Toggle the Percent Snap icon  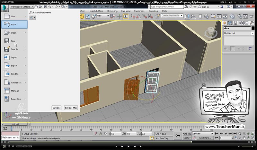pos(145,16)
